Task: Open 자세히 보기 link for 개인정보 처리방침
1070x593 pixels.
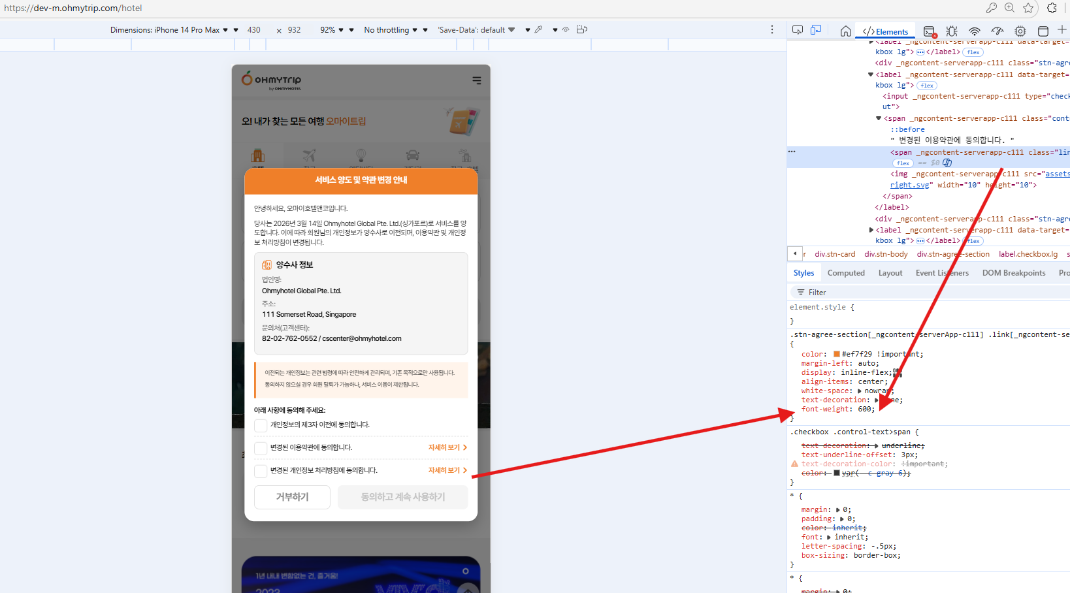Action: point(447,471)
